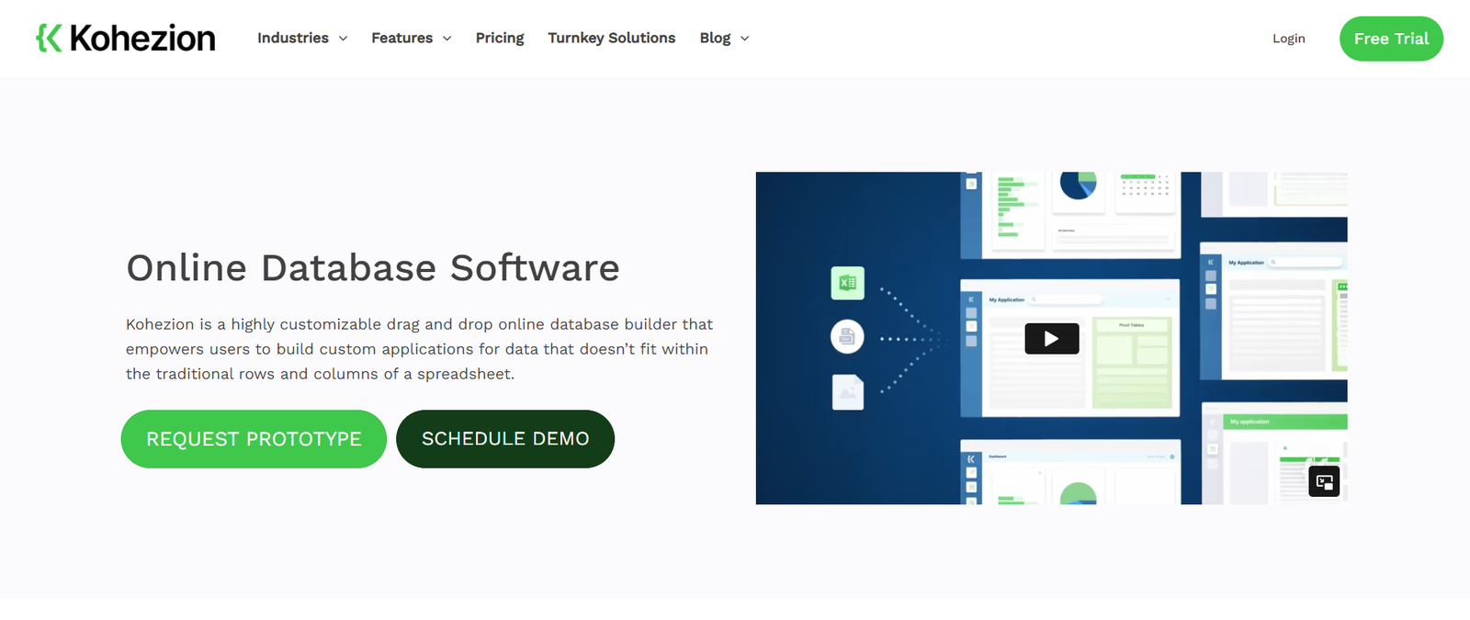Screen dimensions: 1470x620
Task: Click the Kohezion logo
Action: tap(126, 38)
